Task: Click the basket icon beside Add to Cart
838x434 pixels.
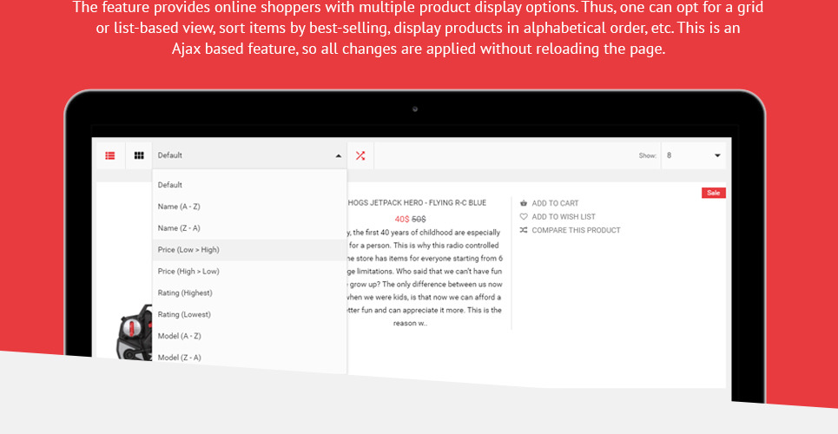Action: pyautogui.click(x=524, y=203)
